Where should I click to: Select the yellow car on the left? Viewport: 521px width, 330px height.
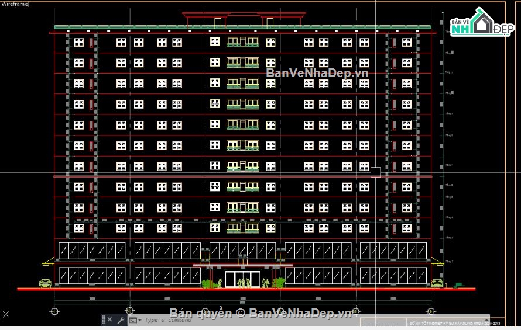pos(45,283)
